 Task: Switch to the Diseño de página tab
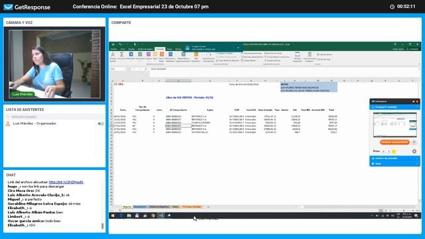click(145, 49)
